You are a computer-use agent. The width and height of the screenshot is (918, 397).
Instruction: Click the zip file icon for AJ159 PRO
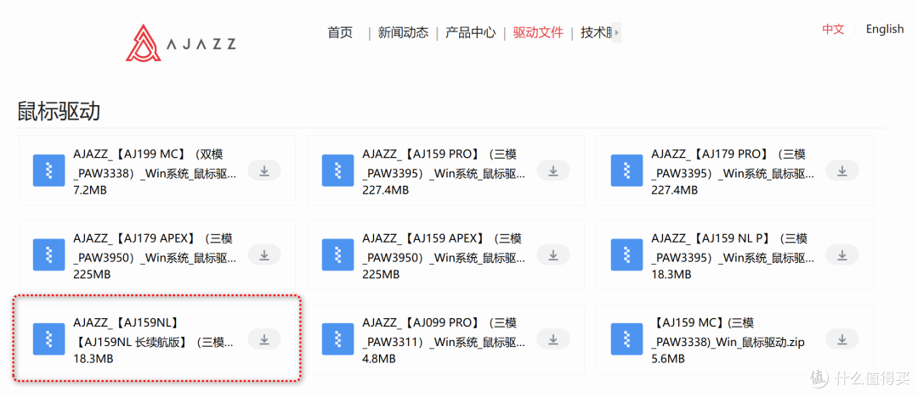(337, 171)
